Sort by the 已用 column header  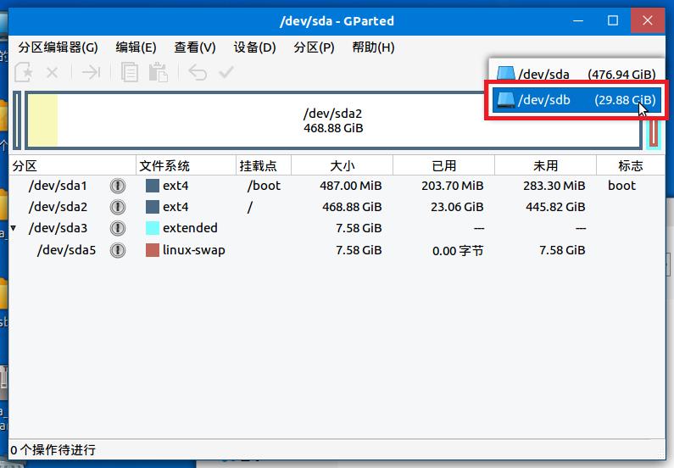[443, 165]
